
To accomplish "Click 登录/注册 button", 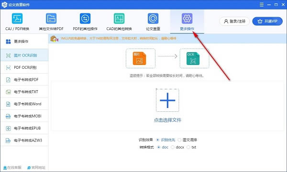I will coord(234,21).
